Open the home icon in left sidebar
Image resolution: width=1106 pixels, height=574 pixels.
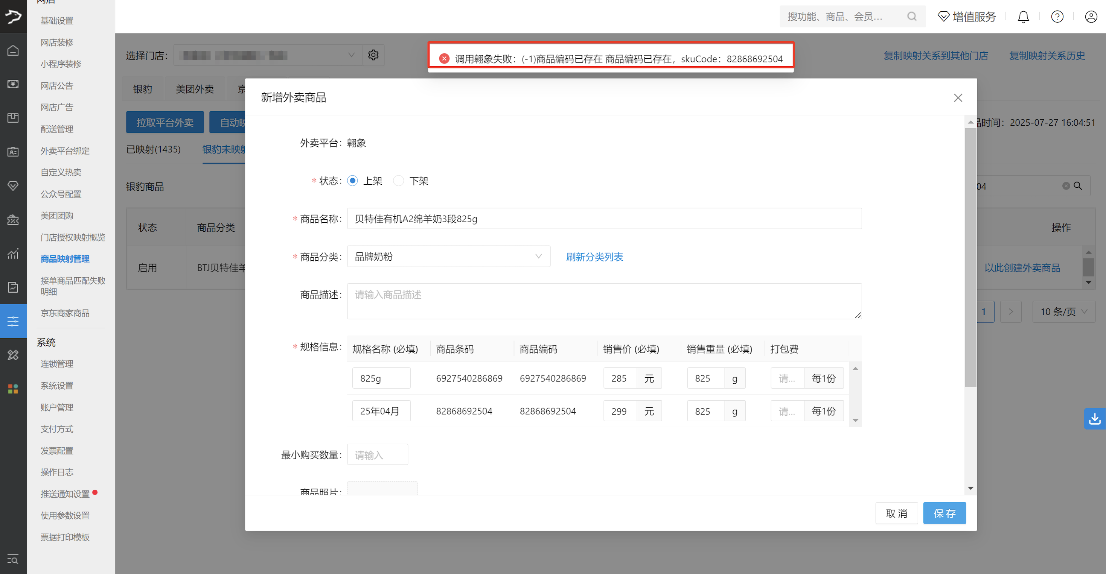pos(13,50)
